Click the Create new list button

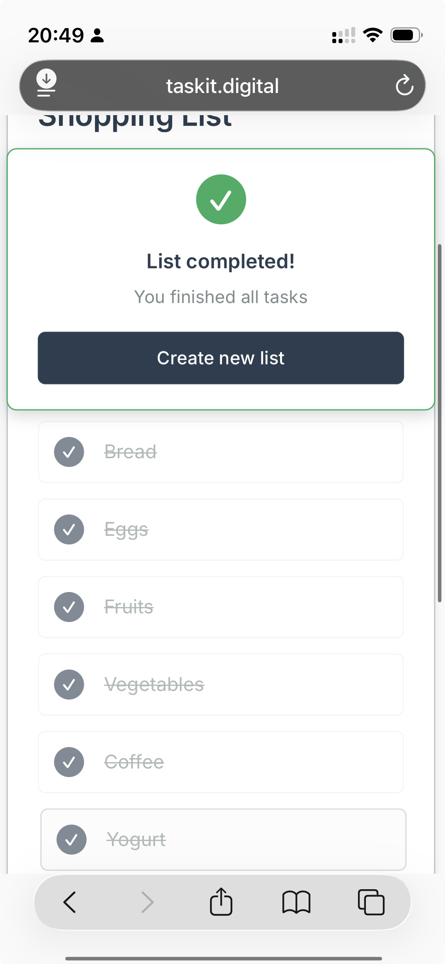[221, 358]
